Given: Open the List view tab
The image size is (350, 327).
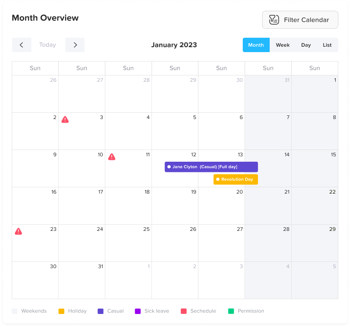Looking at the screenshot, I should (x=327, y=45).
